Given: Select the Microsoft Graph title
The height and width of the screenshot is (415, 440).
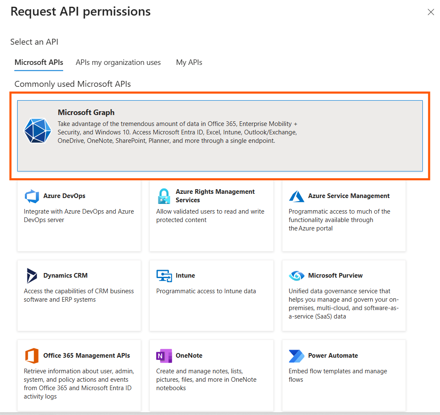Looking at the screenshot, I should pos(86,112).
